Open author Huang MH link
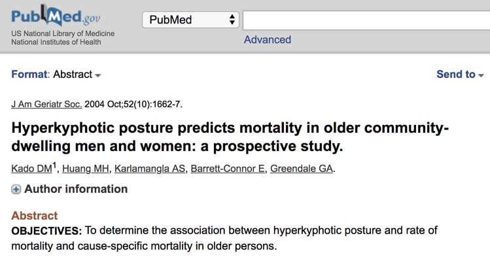 tap(86, 168)
